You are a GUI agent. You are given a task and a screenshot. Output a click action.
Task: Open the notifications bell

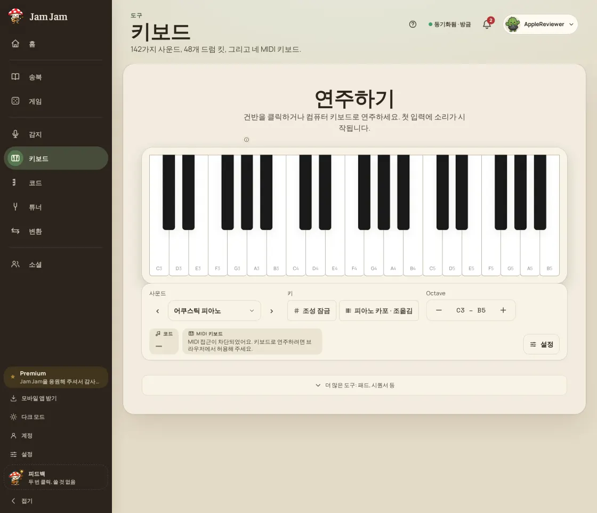click(x=487, y=25)
